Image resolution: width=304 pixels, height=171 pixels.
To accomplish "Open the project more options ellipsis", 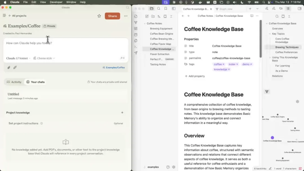I will (126, 16).
